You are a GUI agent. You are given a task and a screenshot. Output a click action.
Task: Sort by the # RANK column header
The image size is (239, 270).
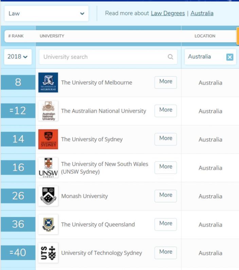(16, 36)
